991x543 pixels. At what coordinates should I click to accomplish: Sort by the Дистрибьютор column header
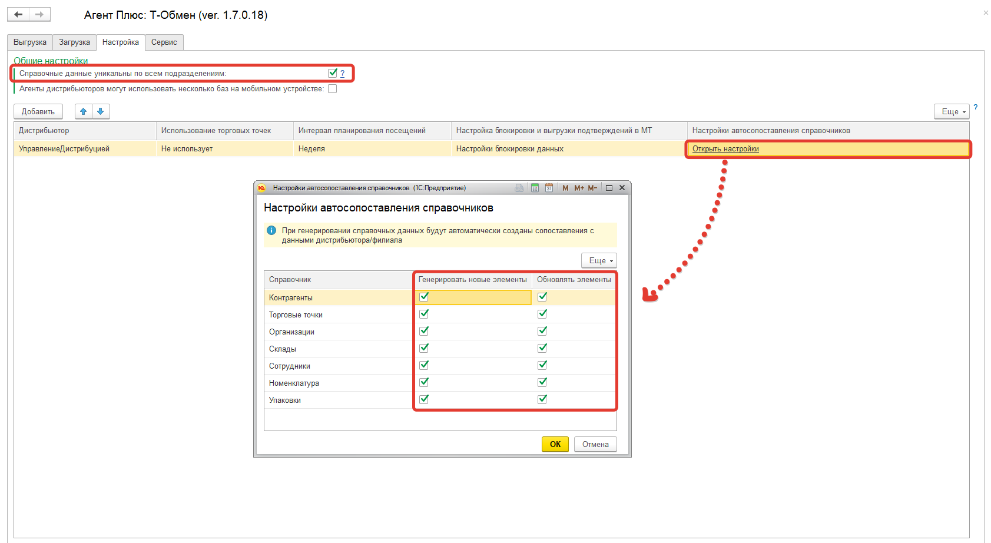click(85, 131)
